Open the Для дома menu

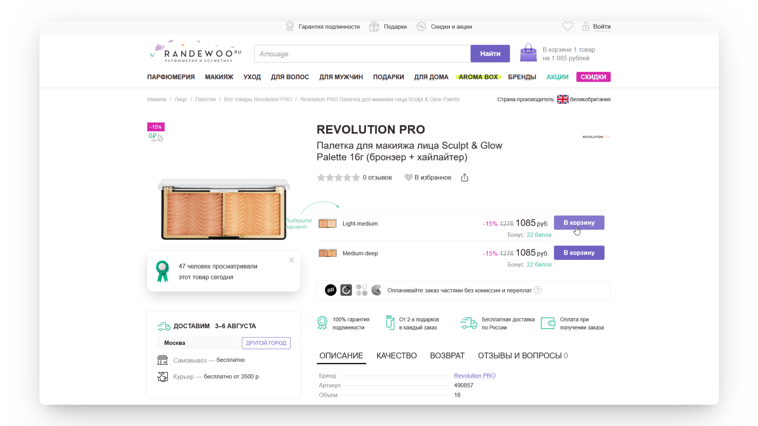pyautogui.click(x=431, y=77)
